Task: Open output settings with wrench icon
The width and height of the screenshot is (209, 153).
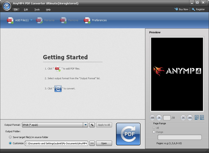Action: pyautogui.click(x=92, y=125)
